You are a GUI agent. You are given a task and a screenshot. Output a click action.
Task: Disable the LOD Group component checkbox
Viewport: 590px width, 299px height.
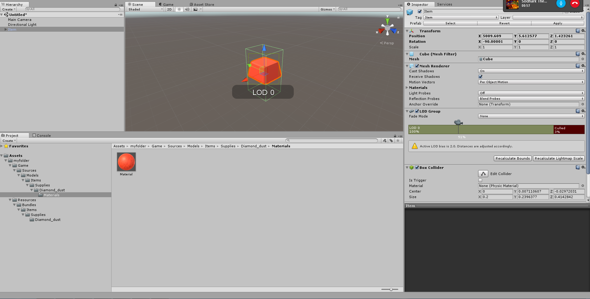pyautogui.click(x=417, y=111)
